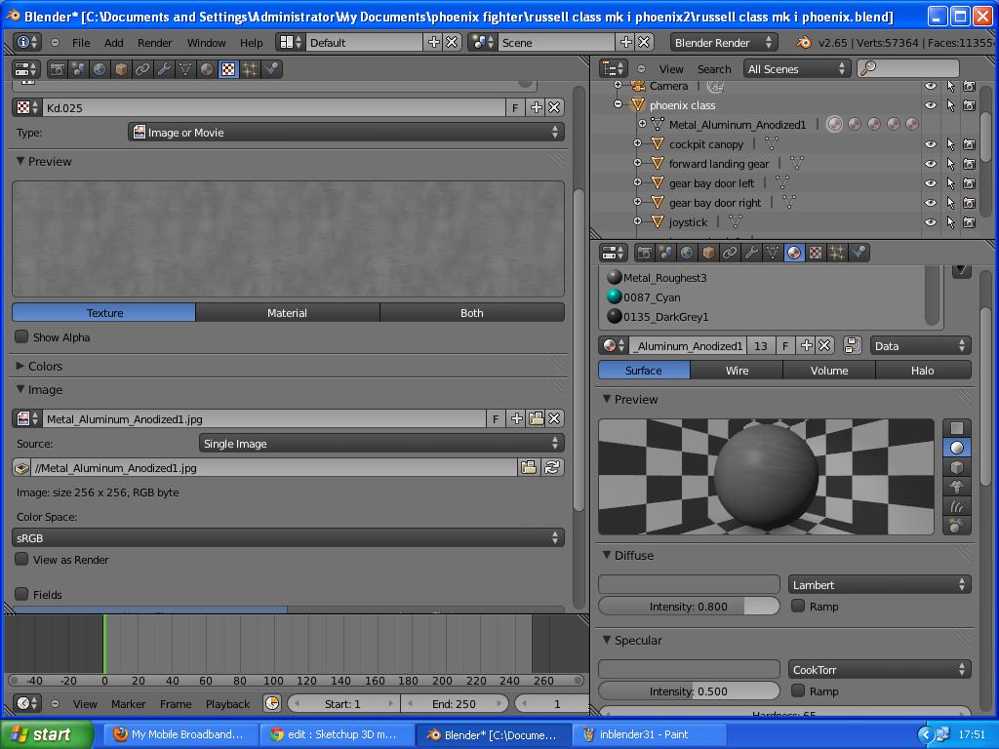Image resolution: width=999 pixels, height=749 pixels.
Task: Open the Particles properties tab
Action: 837,253
